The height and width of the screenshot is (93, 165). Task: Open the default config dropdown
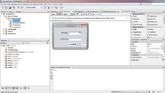tap(41, 7)
